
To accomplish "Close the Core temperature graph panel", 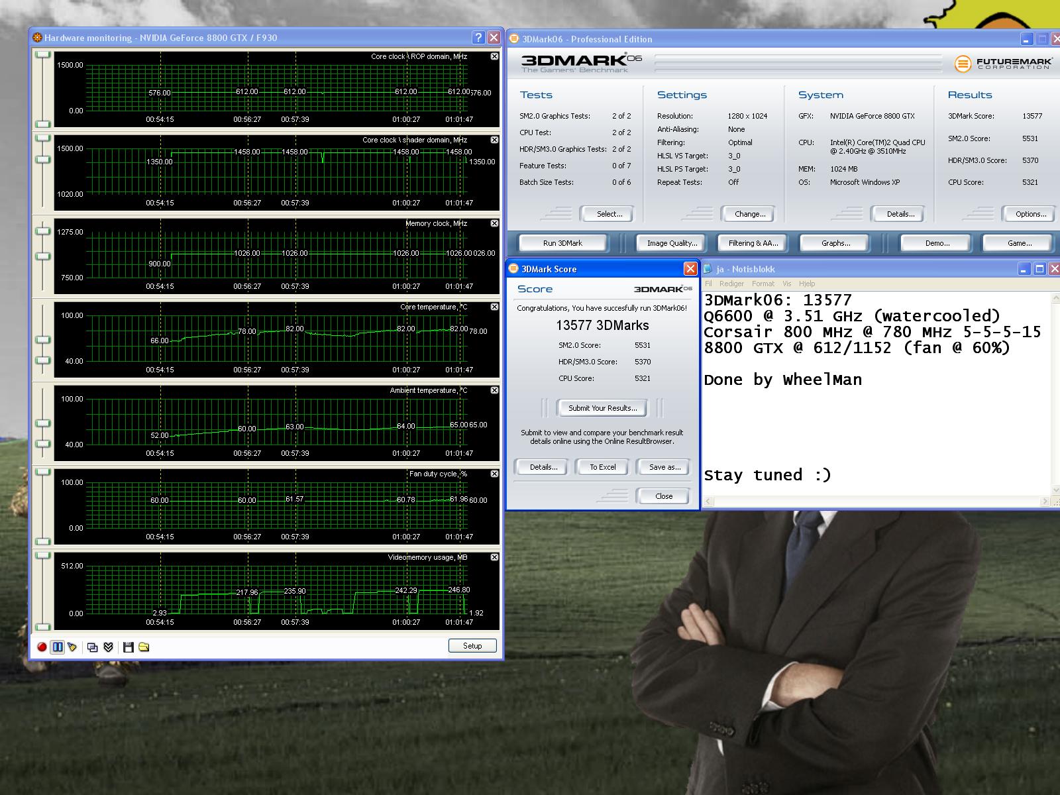I will click(494, 307).
